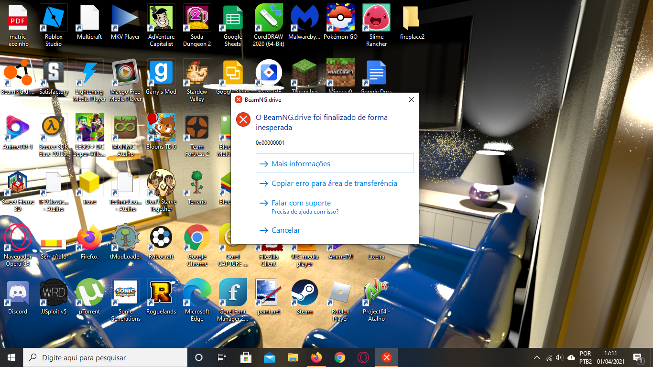Screen dimensions: 653x367
Task: Select the Terraria desktop icon
Action: click(x=197, y=187)
